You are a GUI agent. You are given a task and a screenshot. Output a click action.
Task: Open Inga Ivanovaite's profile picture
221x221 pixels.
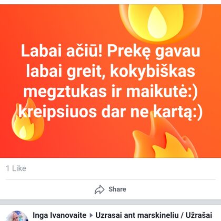click(x=17, y=216)
